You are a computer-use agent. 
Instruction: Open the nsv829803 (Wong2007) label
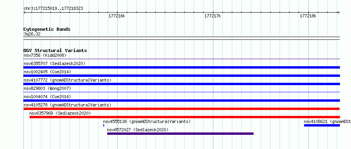coord(47,88)
